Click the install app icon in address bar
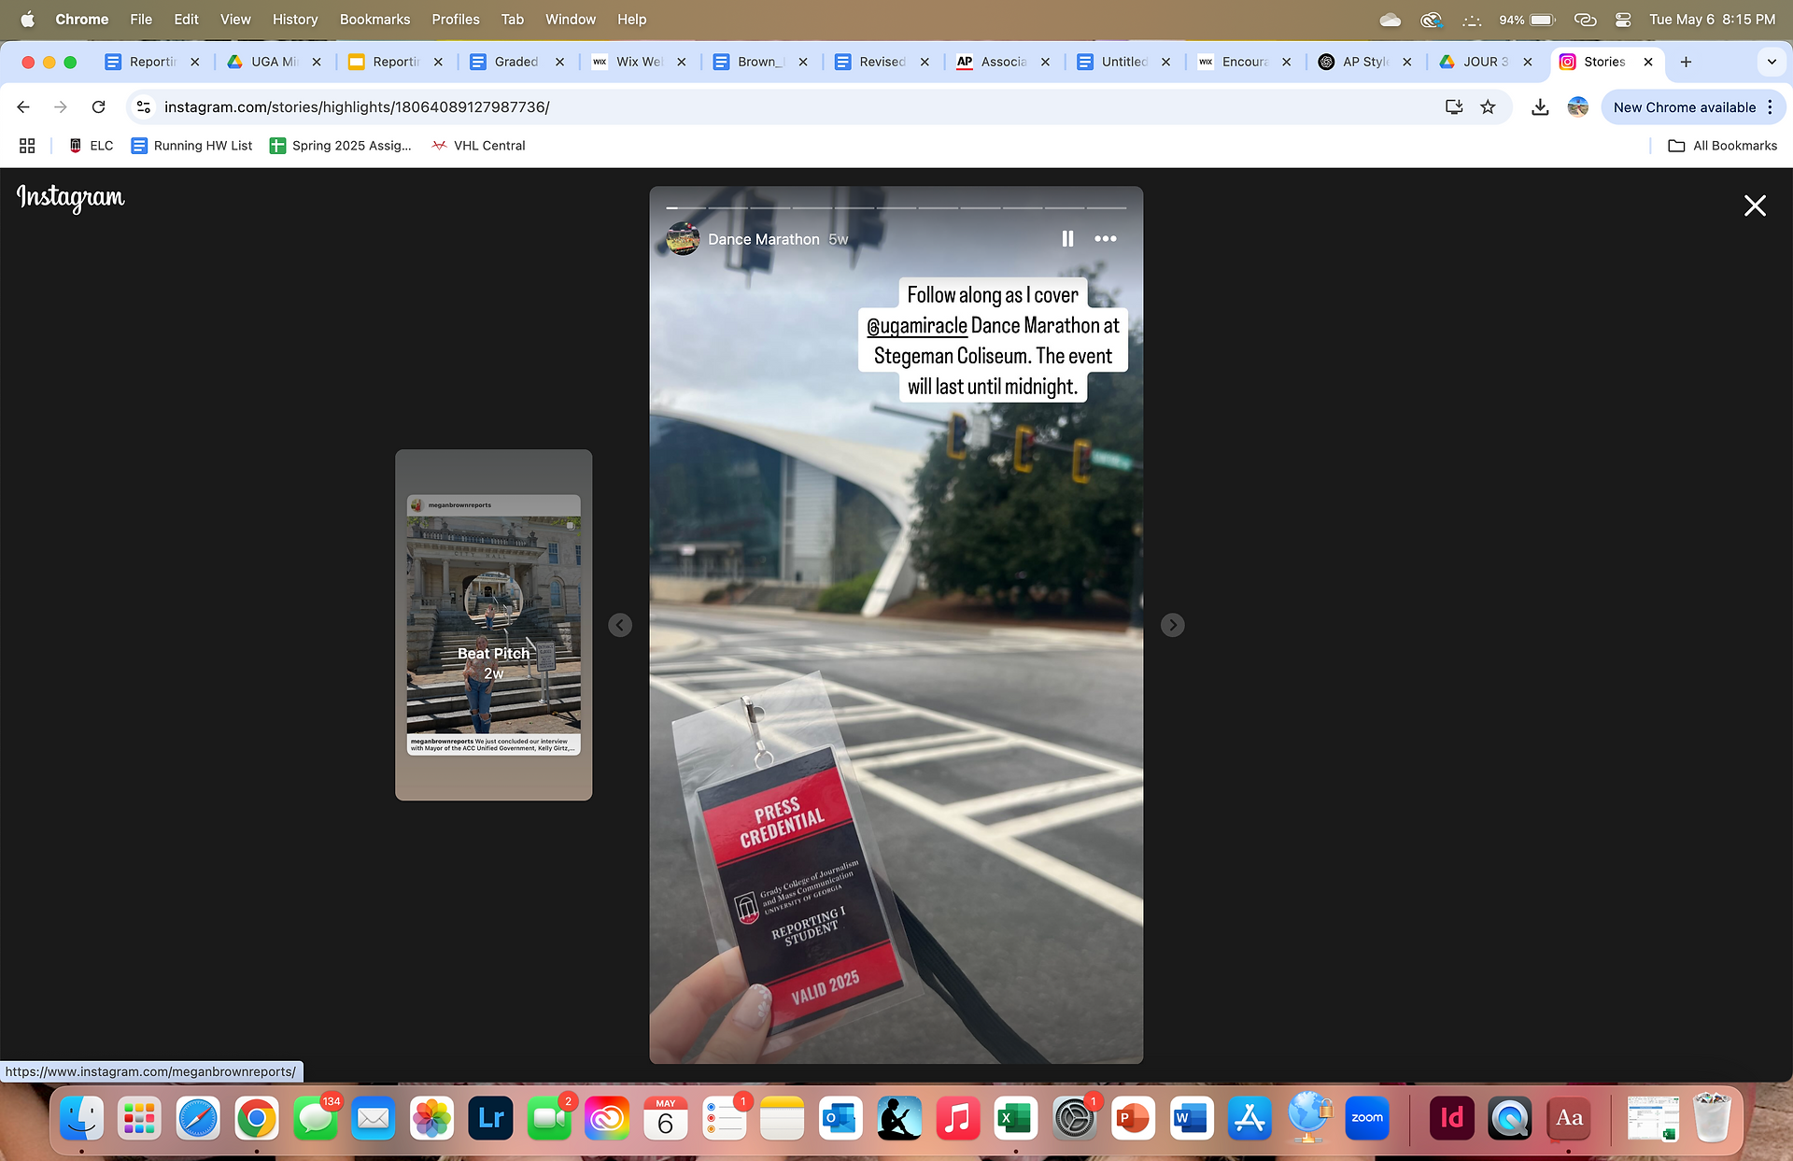This screenshot has width=1793, height=1161. coord(1454,107)
